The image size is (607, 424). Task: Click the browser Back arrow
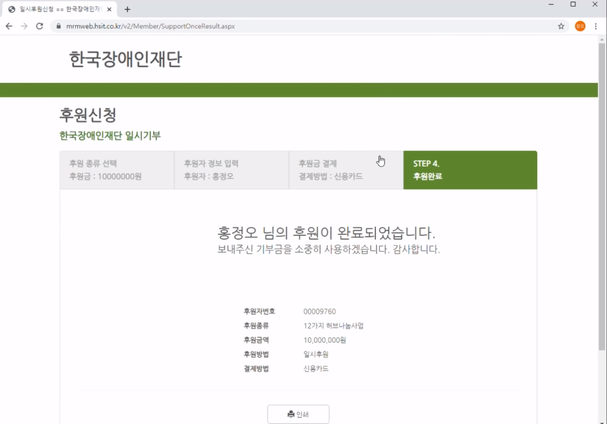[x=9, y=26]
